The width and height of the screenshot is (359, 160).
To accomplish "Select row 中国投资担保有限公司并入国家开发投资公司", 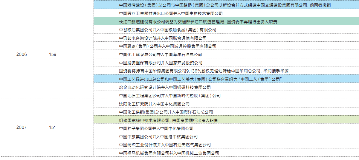I will (226, 63).
